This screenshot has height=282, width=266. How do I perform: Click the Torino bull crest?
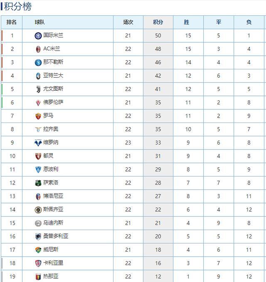click(38, 156)
